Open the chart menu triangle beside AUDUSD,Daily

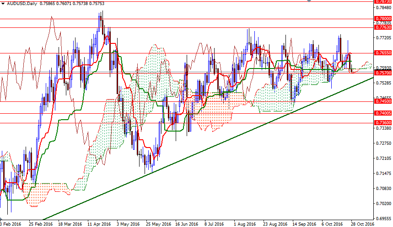[x=3, y=4]
